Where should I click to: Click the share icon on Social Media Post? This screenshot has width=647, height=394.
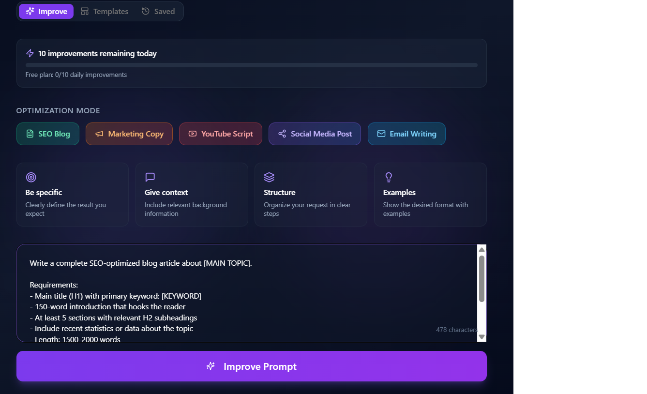tap(282, 134)
